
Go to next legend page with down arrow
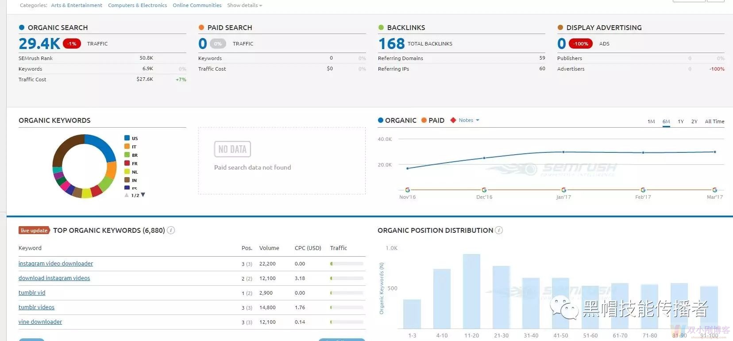[143, 195]
